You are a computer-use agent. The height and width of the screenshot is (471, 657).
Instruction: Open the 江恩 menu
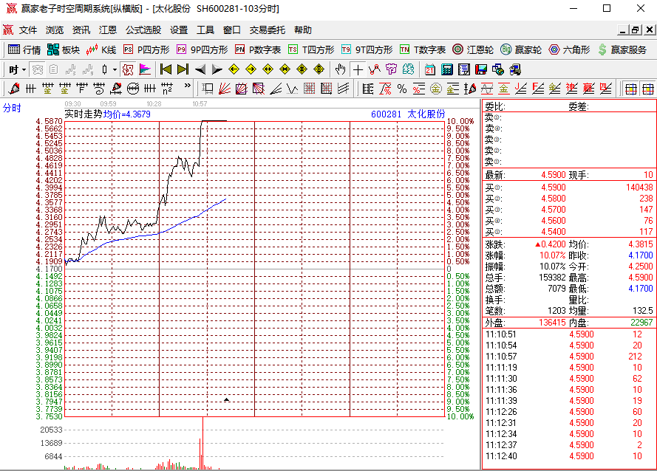pos(108,30)
